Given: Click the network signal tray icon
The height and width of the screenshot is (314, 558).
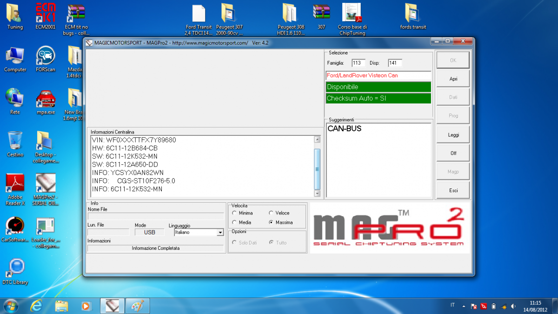Looking at the screenshot, I should 504,306.
